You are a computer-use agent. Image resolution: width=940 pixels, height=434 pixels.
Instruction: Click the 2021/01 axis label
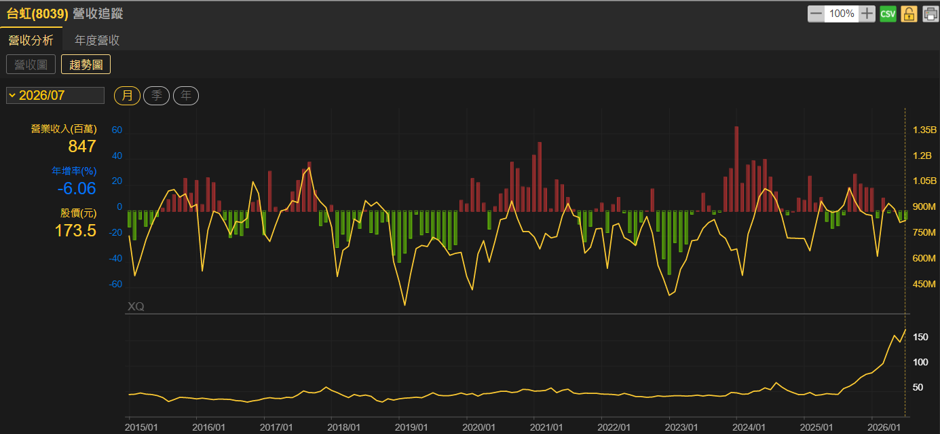point(547,427)
